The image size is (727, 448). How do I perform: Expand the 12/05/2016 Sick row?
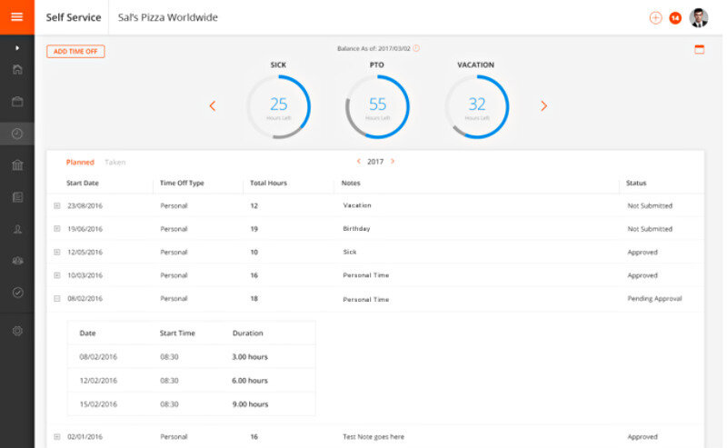click(x=56, y=252)
